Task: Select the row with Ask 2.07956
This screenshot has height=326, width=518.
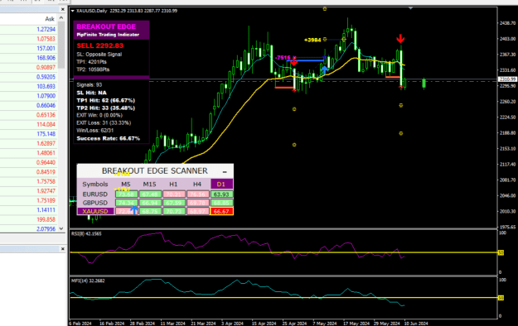Action: (x=29, y=228)
